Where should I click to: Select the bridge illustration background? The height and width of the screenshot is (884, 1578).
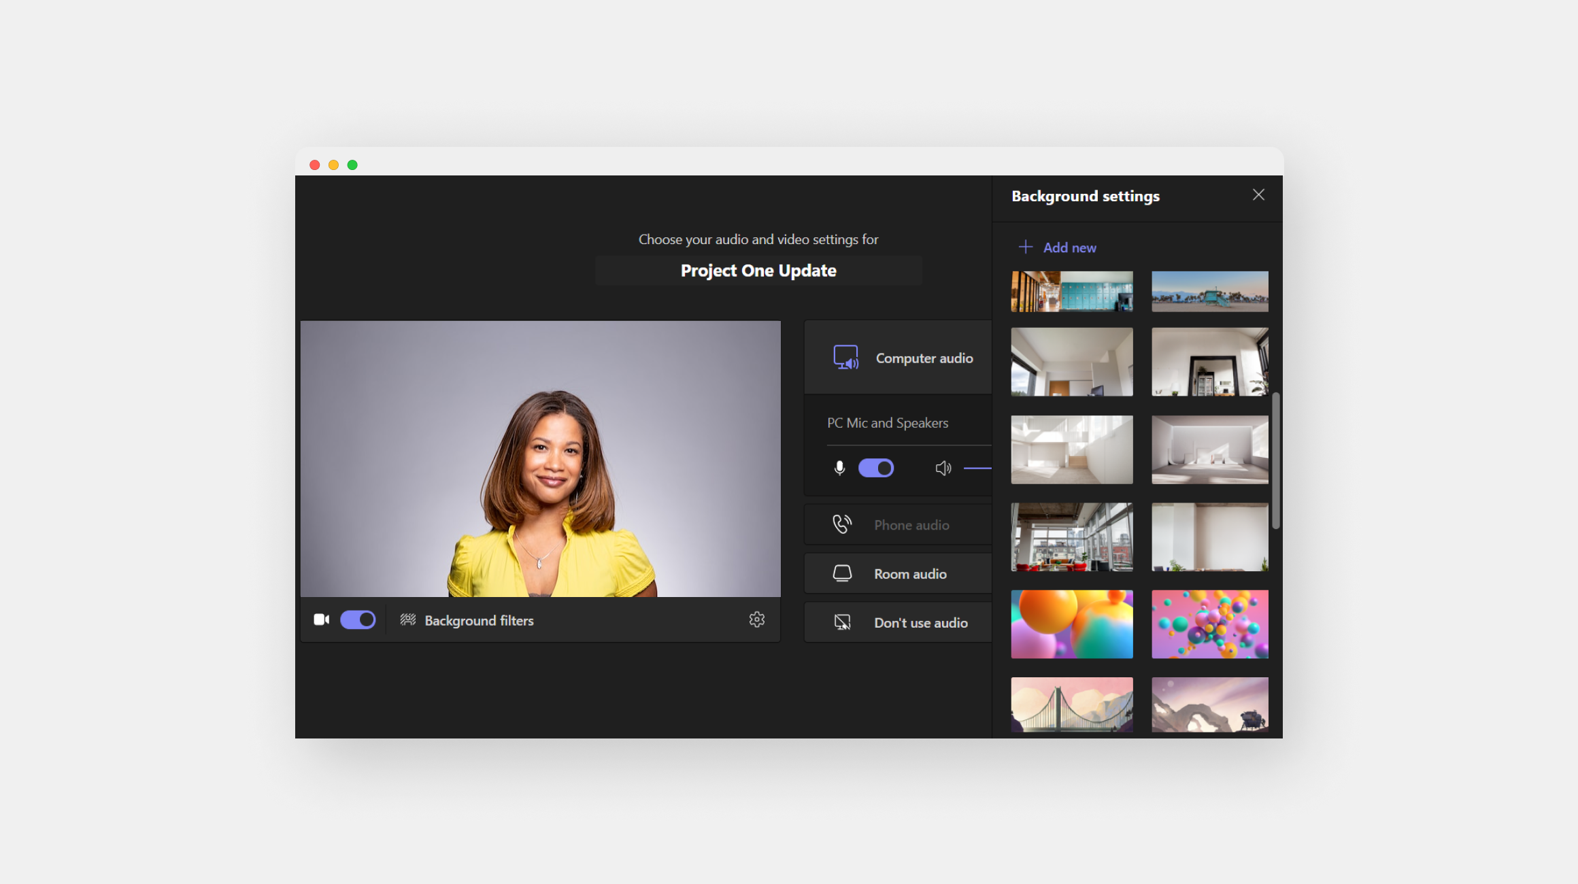(x=1072, y=704)
